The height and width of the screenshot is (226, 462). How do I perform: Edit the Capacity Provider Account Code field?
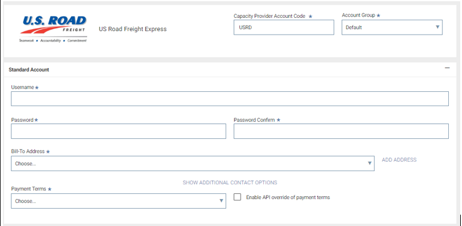pyautogui.click(x=284, y=27)
